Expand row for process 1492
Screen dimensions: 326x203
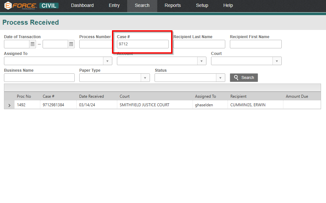click(x=9, y=105)
